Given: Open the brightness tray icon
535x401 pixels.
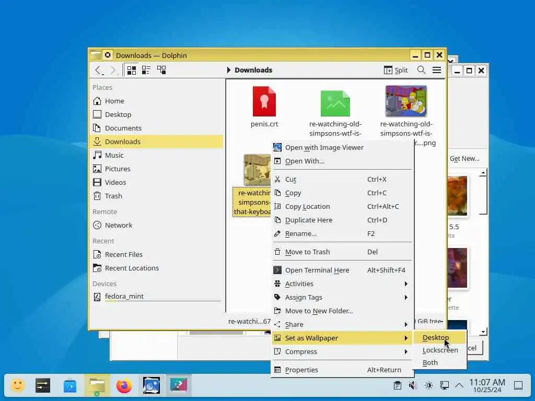Looking at the screenshot, I should 429,386.
